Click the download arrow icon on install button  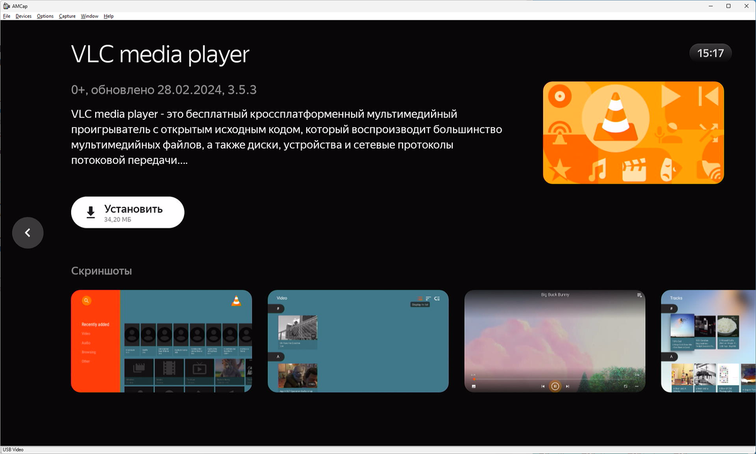coord(91,212)
